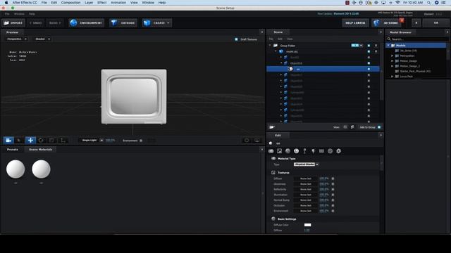Screen dimensions: 451x253
Task: Select the anchor point axis tool
Action: (63, 141)
